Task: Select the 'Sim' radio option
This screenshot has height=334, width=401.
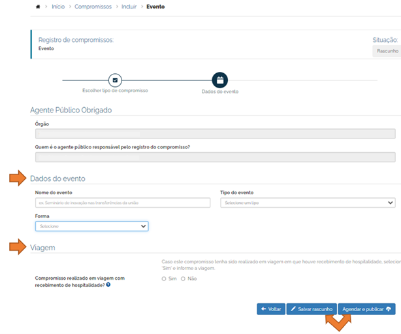Action: pyautogui.click(x=164, y=278)
